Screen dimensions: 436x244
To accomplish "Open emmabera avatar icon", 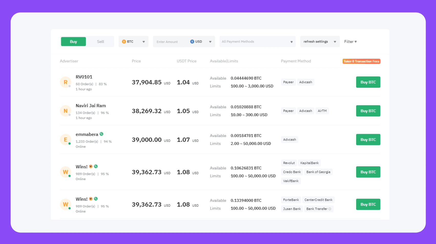I will coord(66,139).
